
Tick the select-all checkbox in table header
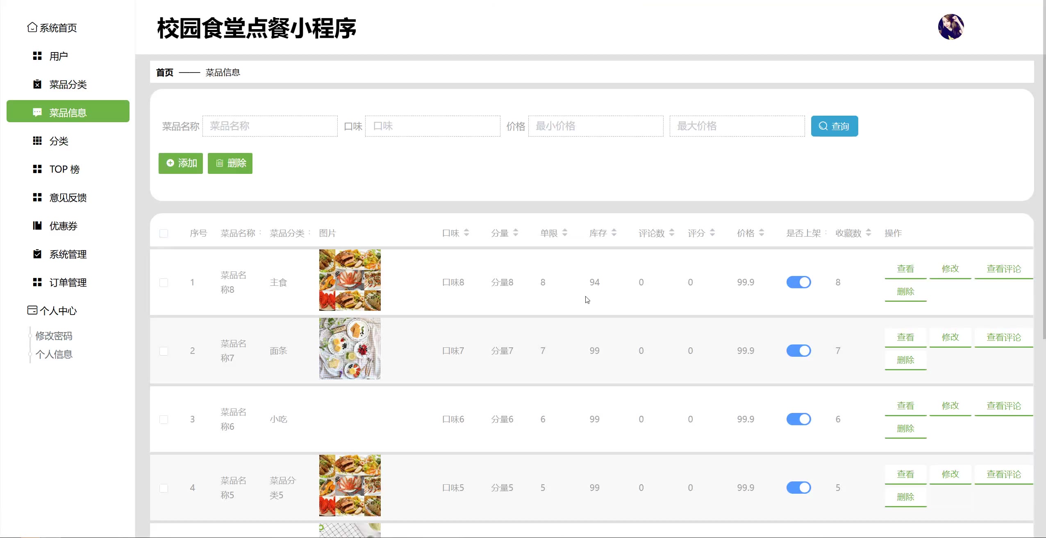coord(164,233)
